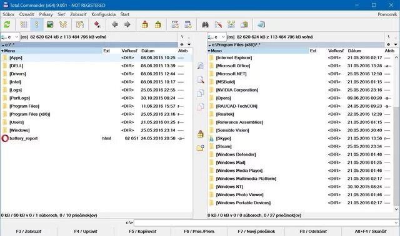Refresh the source panel with the green arrows icon
The image size is (400, 236).
point(7,25)
